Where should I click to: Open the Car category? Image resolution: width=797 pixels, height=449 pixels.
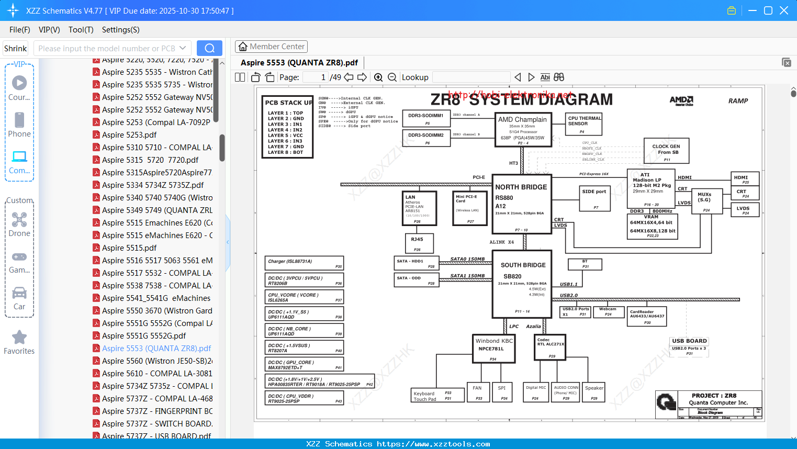click(19, 298)
